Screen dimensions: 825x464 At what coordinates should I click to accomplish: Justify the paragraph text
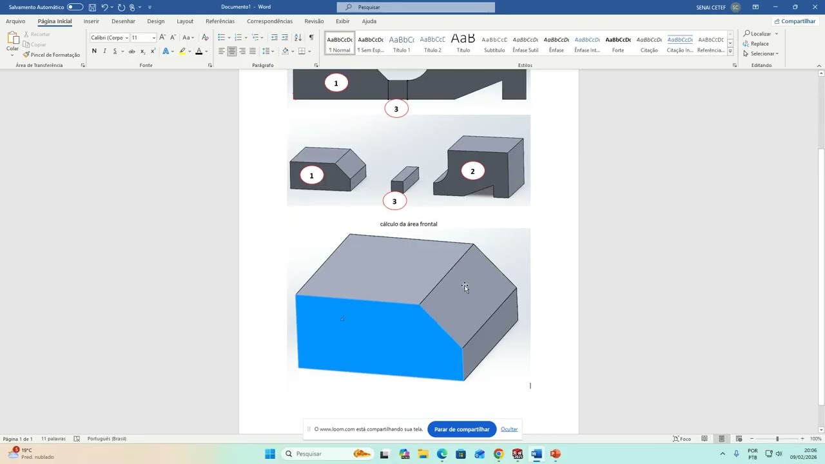(253, 51)
